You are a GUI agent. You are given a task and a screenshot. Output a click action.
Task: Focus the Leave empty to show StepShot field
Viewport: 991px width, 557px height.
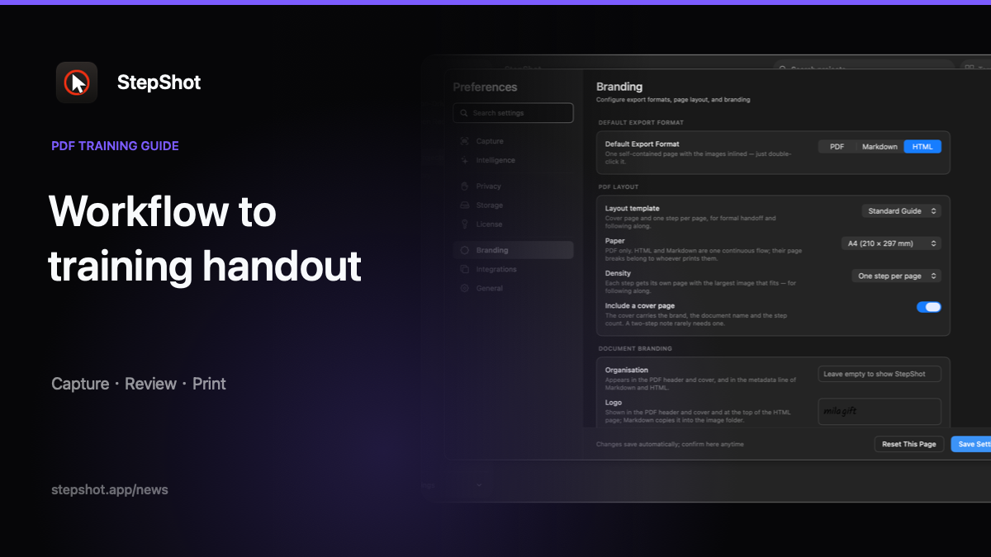click(880, 374)
